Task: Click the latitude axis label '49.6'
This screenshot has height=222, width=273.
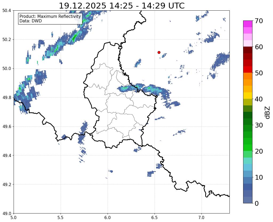Action: (x=7, y=127)
